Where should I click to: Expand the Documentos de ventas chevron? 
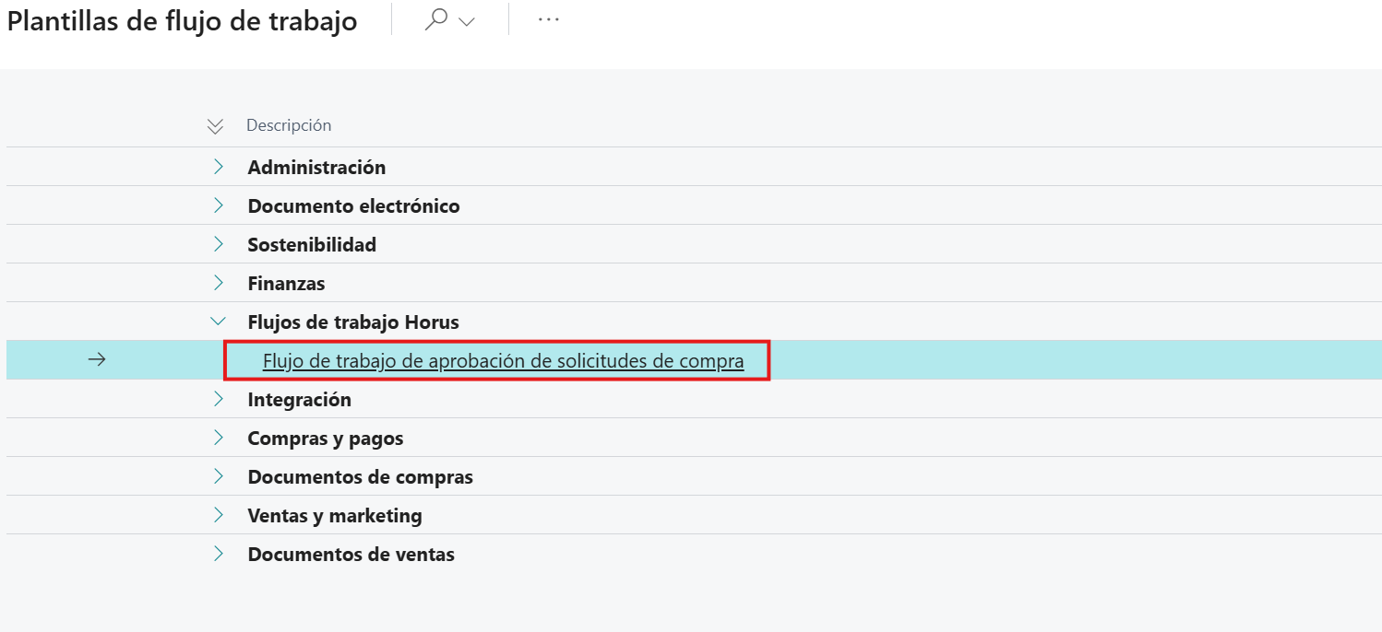pyautogui.click(x=219, y=554)
